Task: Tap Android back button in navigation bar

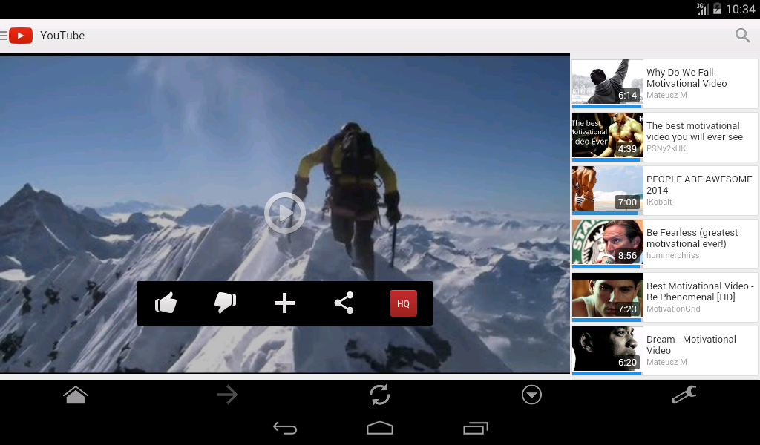Action: click(284, 428)
